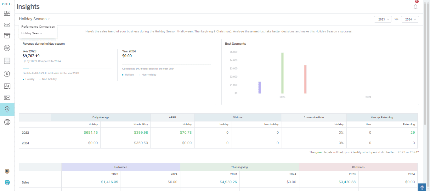The height and width of the screenshot is (191, 430).
Task: Choose Performance Comparison from the menu
Action: (38, 27)
